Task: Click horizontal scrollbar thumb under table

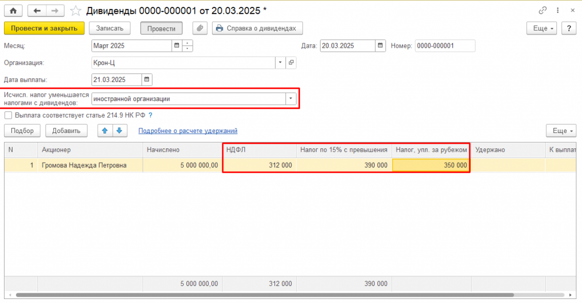Action: click(x=265, y=295)
